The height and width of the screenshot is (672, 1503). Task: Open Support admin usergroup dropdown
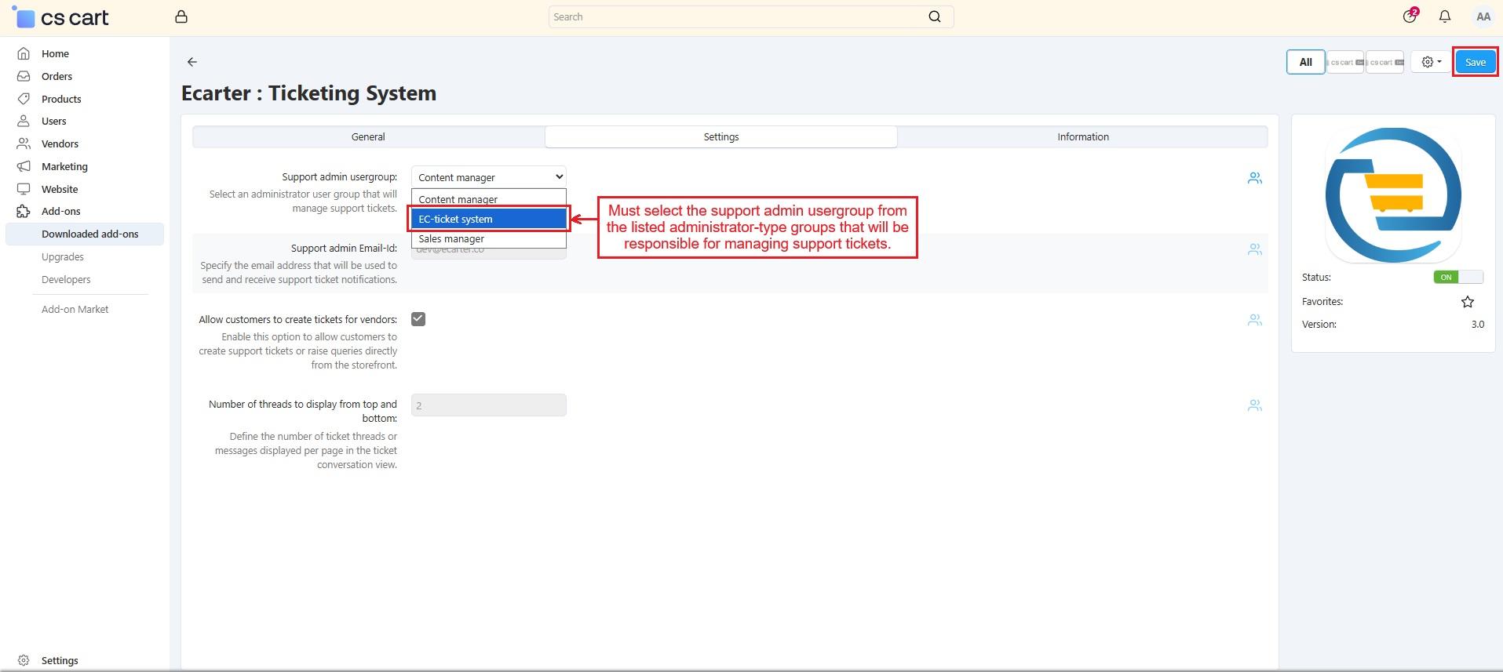pos(488,177)
